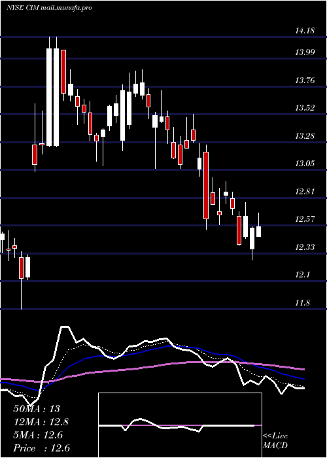Click the 50MA : 13 legend text
This screenshot has height=458, width=327.
[x=37, y=409]
